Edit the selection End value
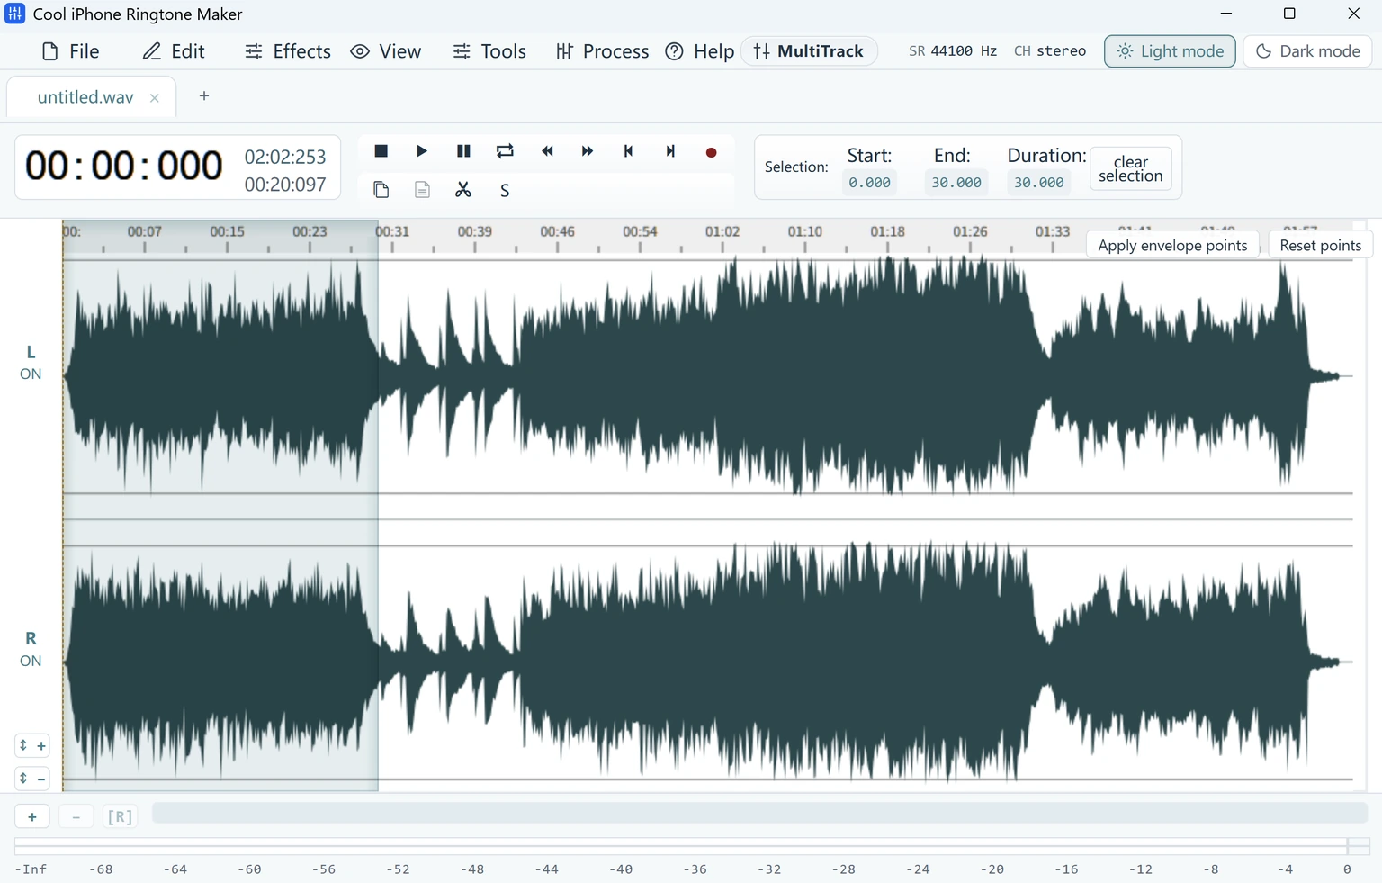Screen dimensions: 1382x883 click(x=956, y=183)
